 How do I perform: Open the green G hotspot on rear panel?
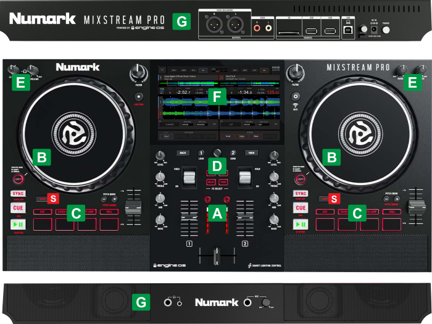tap(181, 22)
